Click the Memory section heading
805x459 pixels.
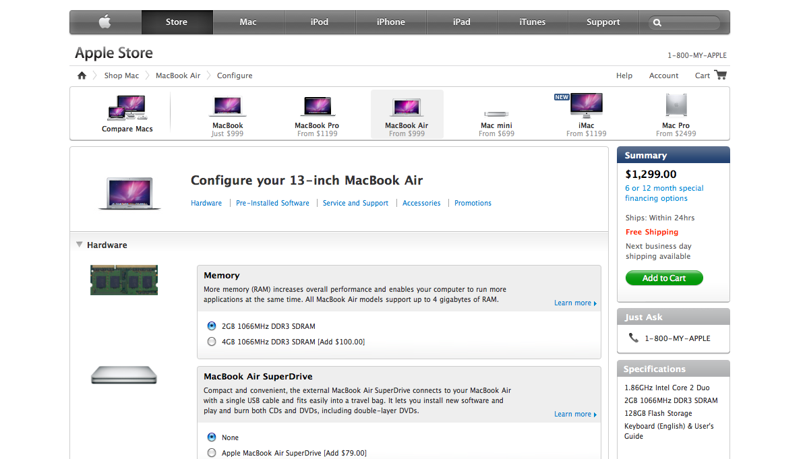coord(222,275)
